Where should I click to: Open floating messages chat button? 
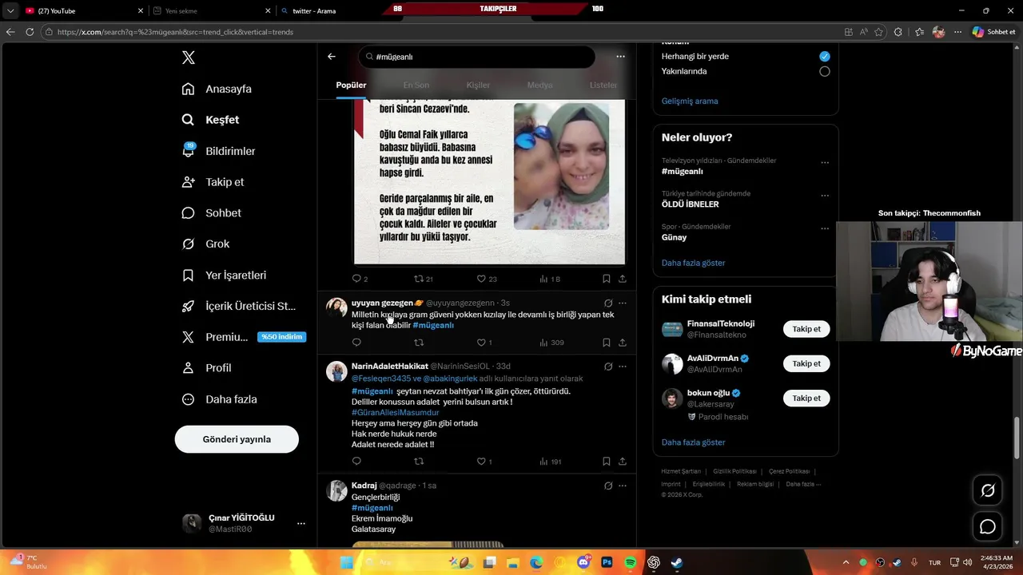coord(988,526)
